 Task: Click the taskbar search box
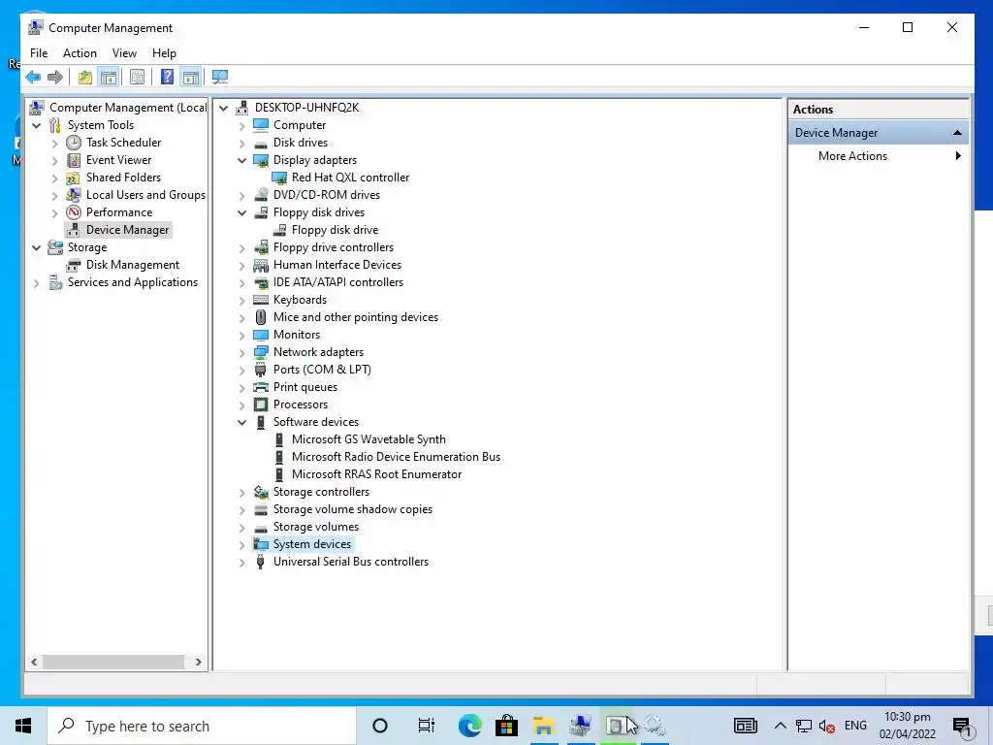pyautogui.click(x=202, y=726)
